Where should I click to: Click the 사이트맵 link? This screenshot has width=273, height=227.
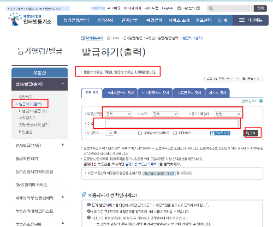(x=151, y=8)
